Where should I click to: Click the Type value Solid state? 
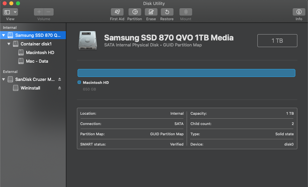[x=284, y=134]
